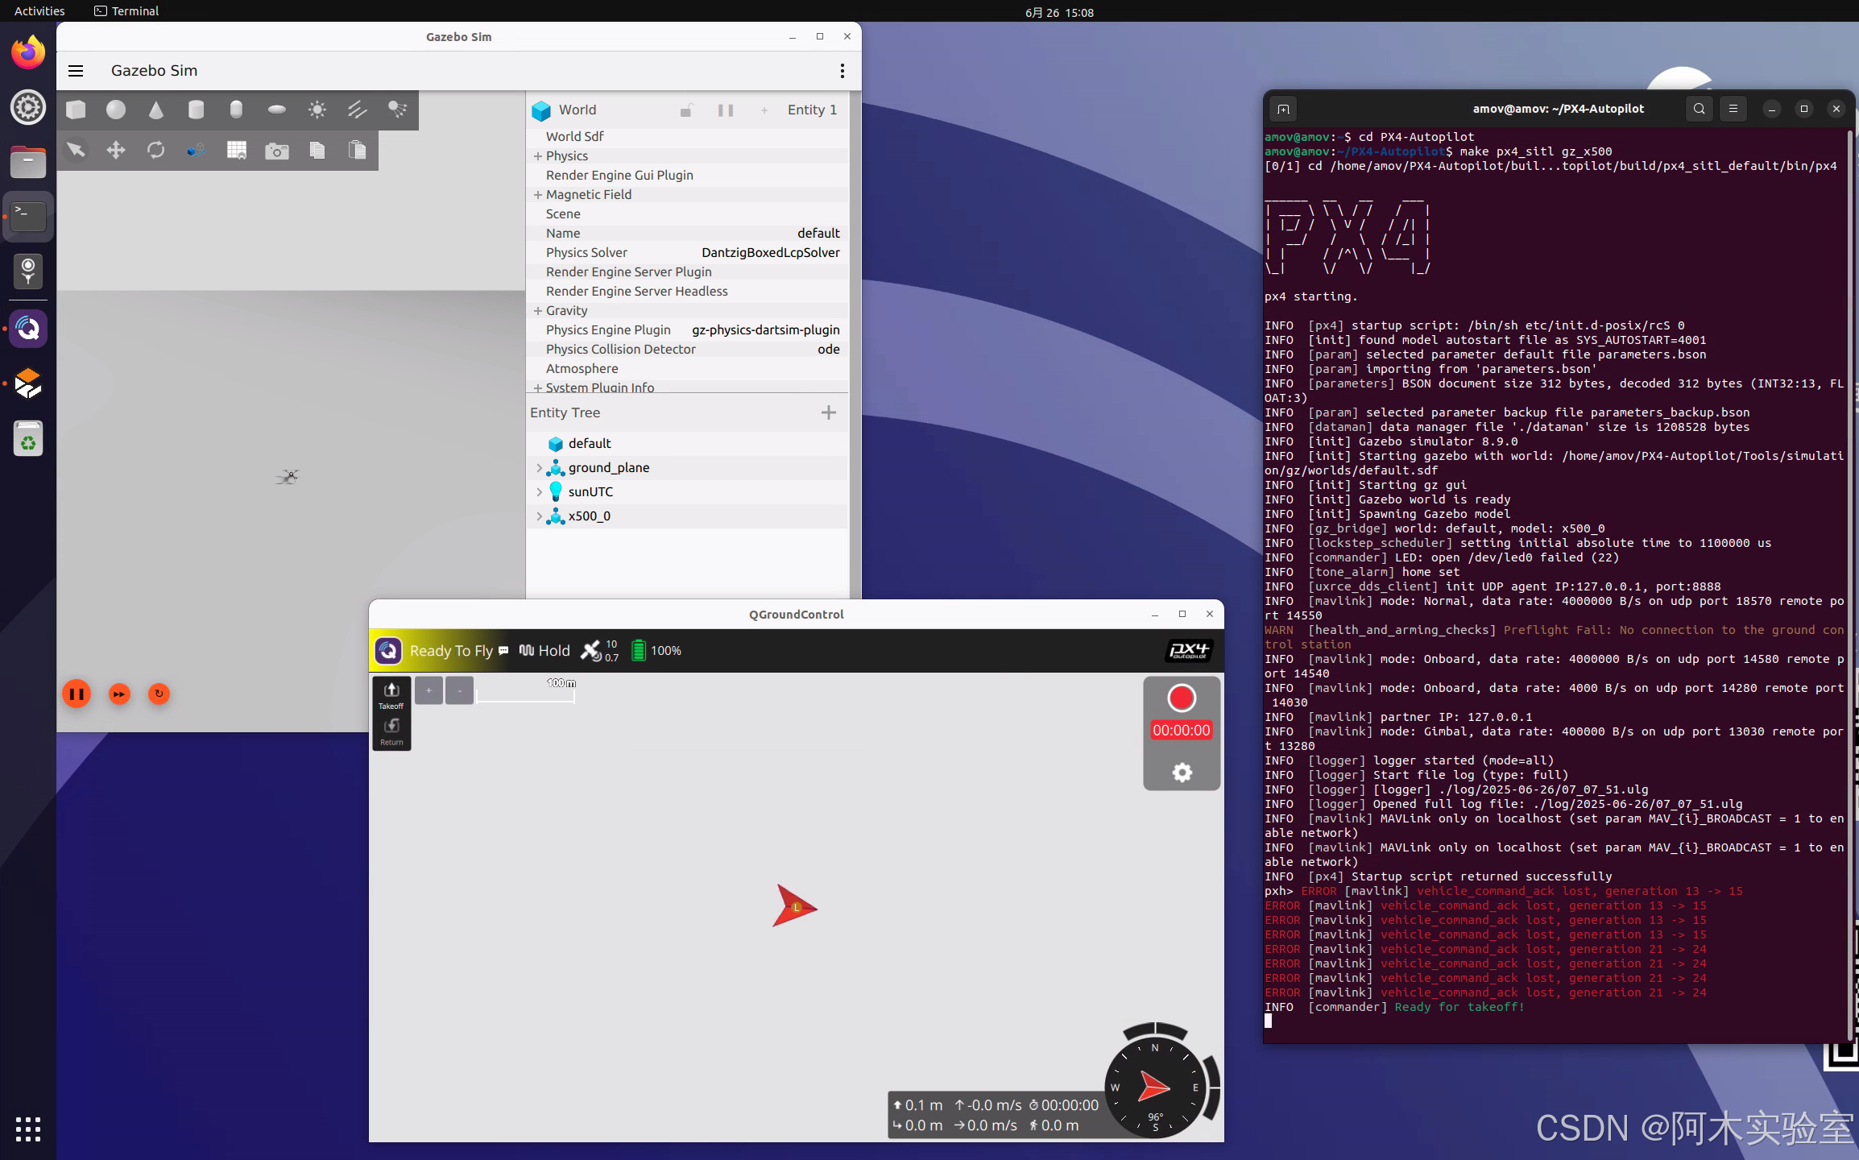Screen dimensions: 1859x1160
Task: Toggle the World inspector lock icon
Action: pyautogui.click(x=686, y=110)
